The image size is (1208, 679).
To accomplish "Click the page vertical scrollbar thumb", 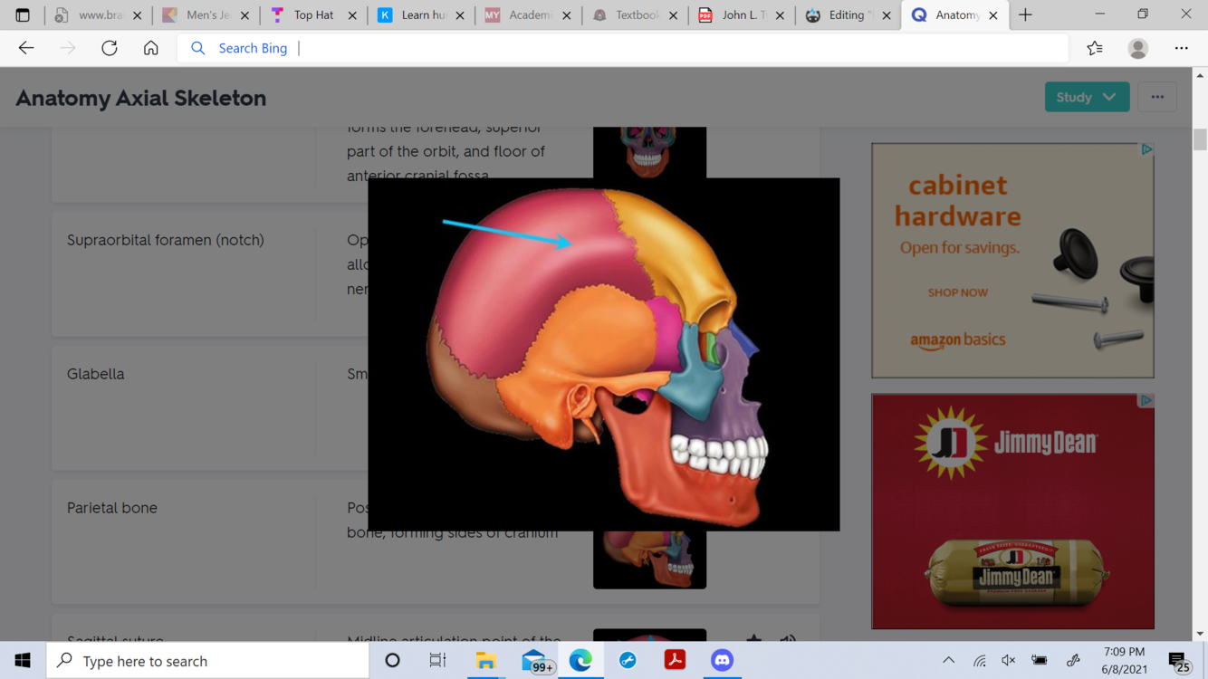I will [x=1200, y=139].
